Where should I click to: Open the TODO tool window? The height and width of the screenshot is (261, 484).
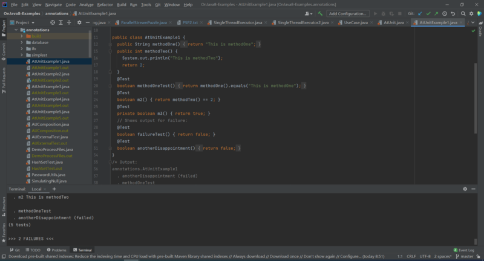33,250
